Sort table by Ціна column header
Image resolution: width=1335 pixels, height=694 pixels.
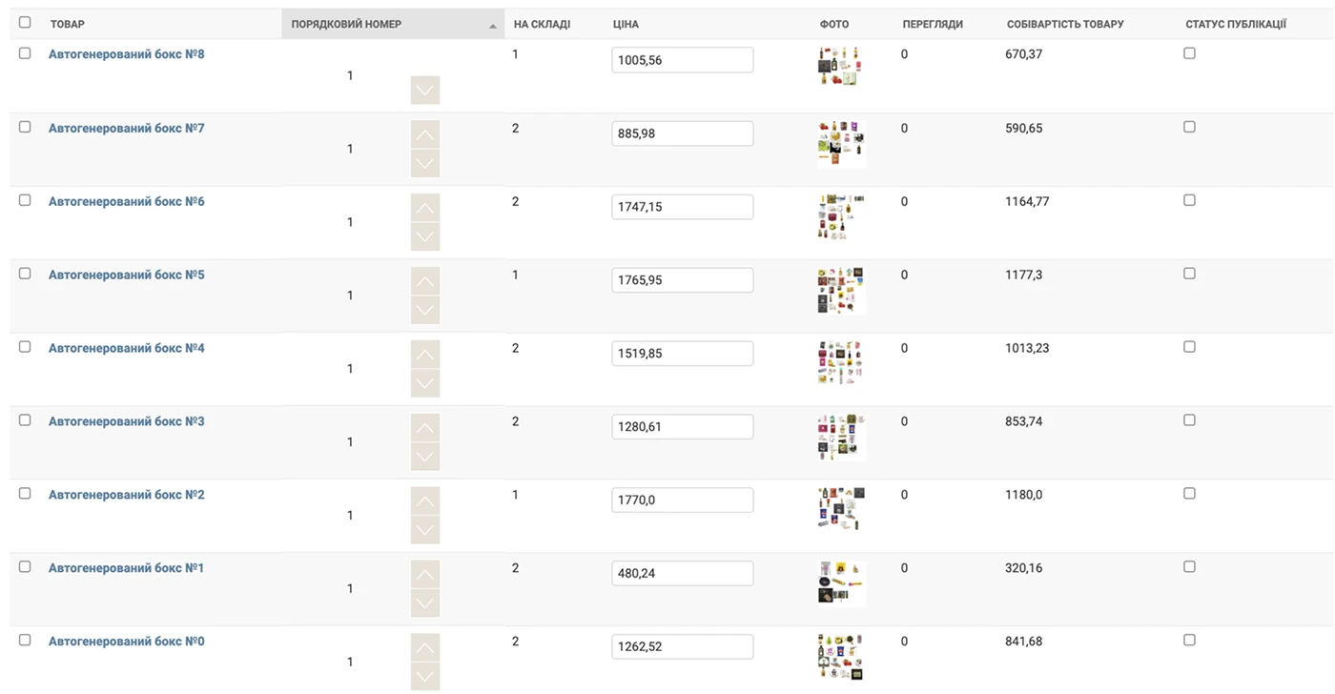click(x=626, y=24)
